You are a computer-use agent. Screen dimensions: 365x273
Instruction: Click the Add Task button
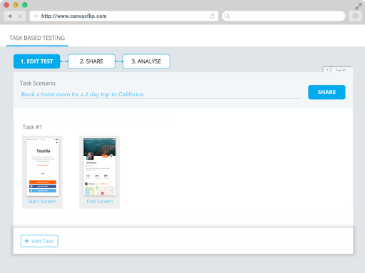(x=39, y=241)
